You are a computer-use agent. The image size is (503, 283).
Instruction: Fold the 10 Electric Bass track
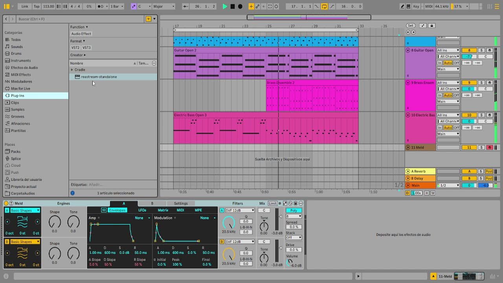408,115
